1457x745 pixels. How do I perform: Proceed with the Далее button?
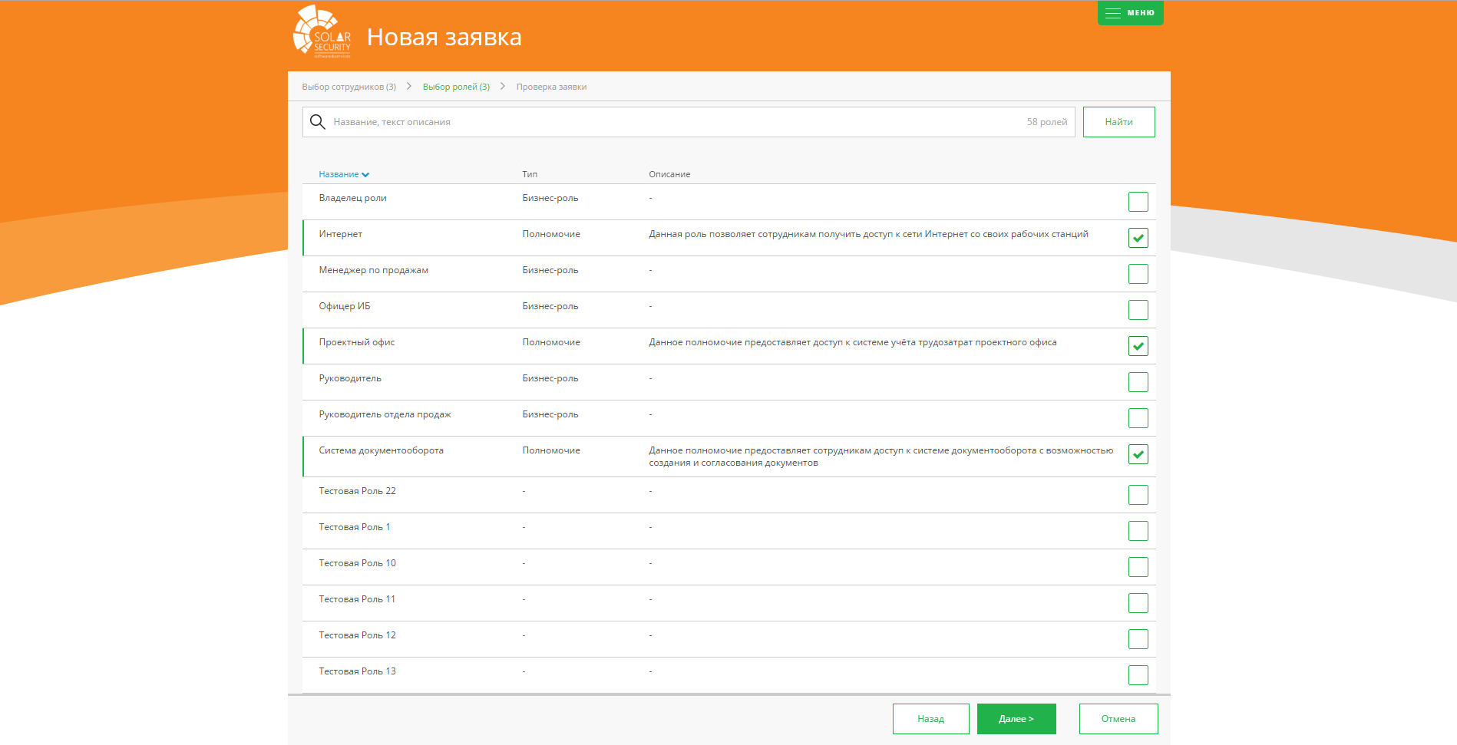pos(1016,719)
